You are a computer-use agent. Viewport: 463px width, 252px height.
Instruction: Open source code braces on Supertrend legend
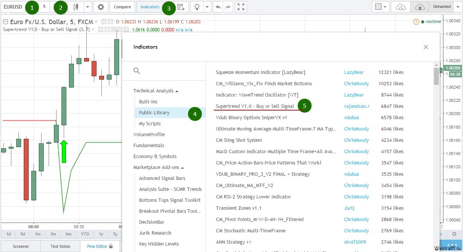point(113,29)
